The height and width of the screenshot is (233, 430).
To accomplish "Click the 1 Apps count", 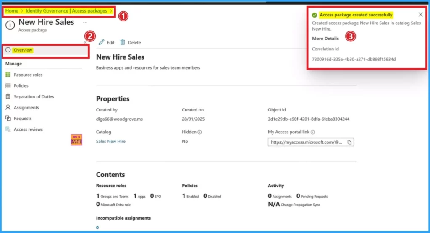I will pyautogui.click(x=139, y=196).
